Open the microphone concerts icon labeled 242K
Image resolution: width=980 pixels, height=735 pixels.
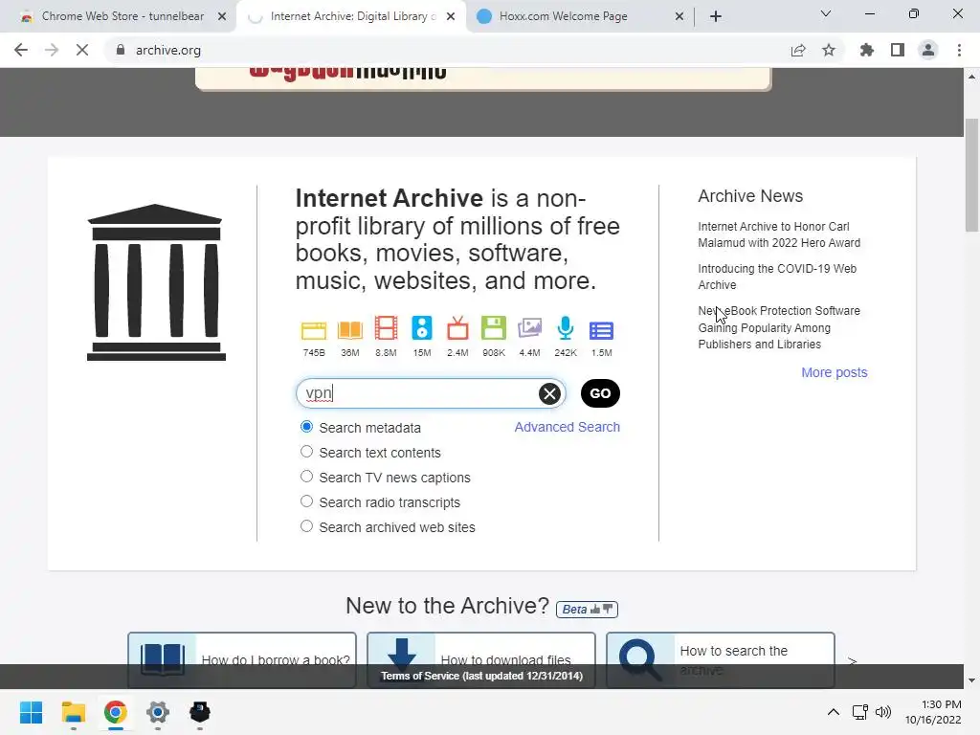(566, 328)
